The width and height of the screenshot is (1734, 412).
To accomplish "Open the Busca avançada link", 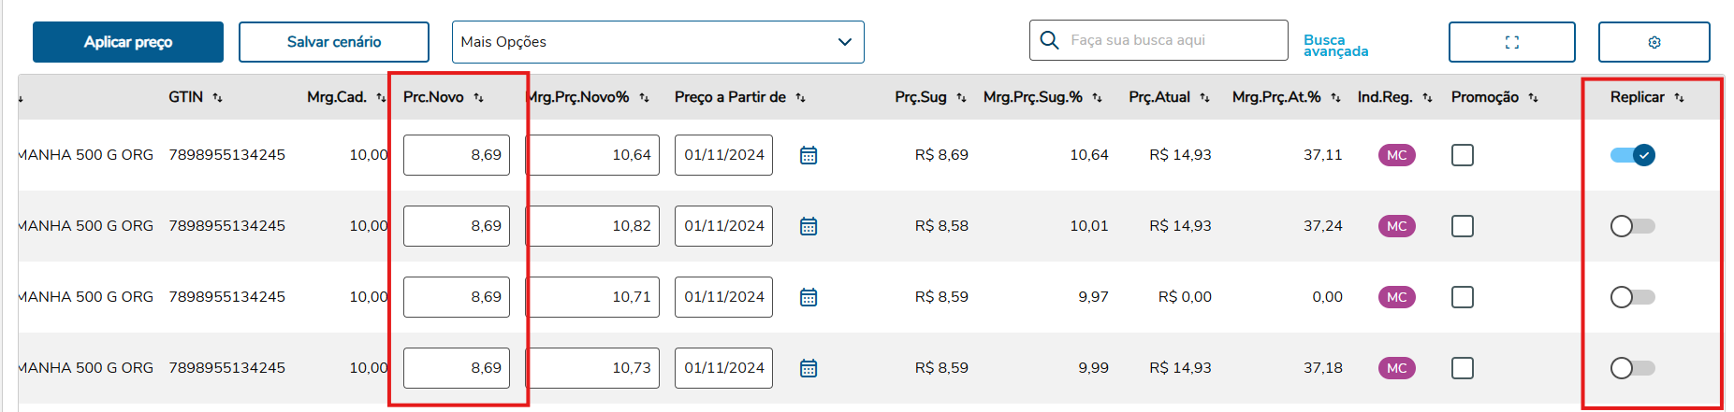I will coord(1335,45).
